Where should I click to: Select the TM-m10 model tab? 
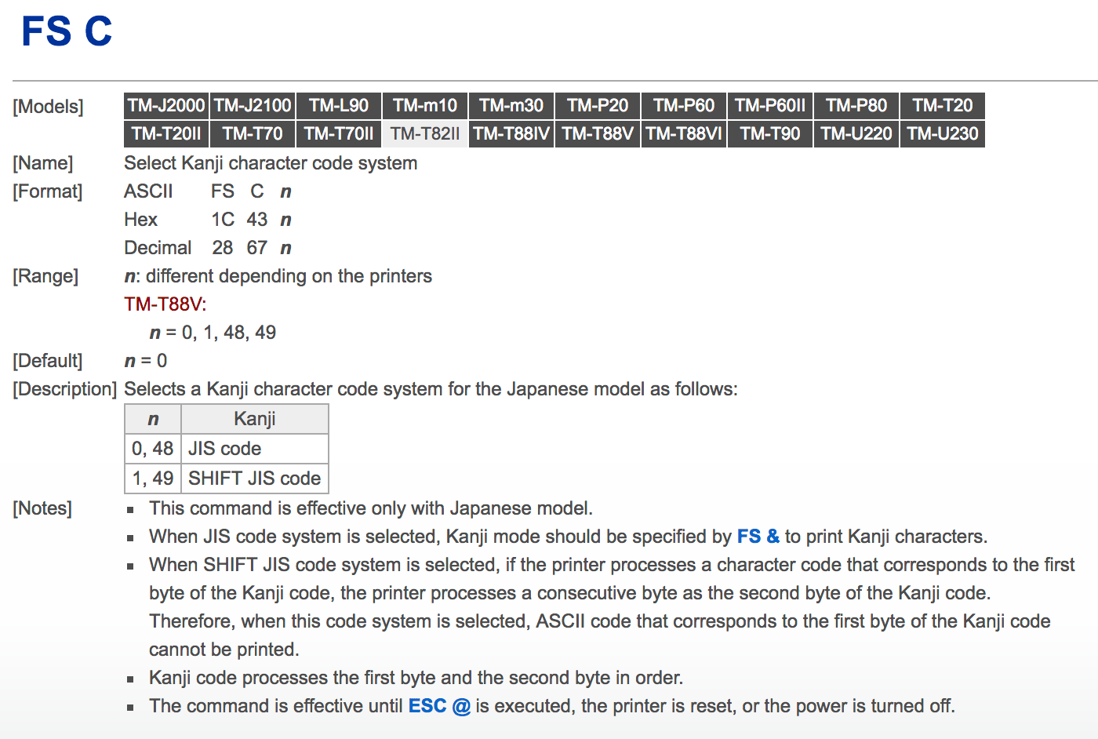click(x=425, y=106)
